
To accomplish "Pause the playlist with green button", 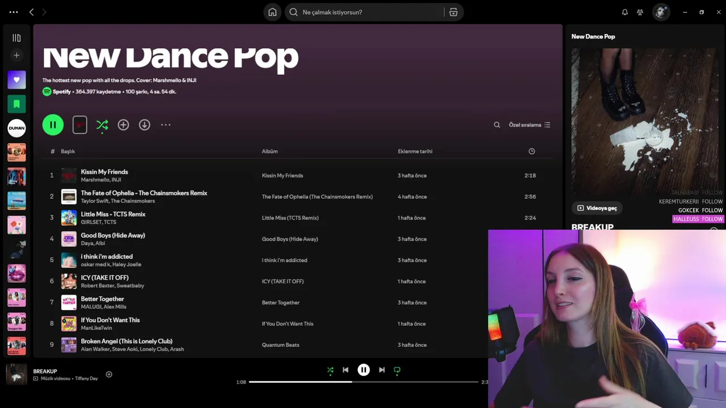I will click(x=53, y=125).
